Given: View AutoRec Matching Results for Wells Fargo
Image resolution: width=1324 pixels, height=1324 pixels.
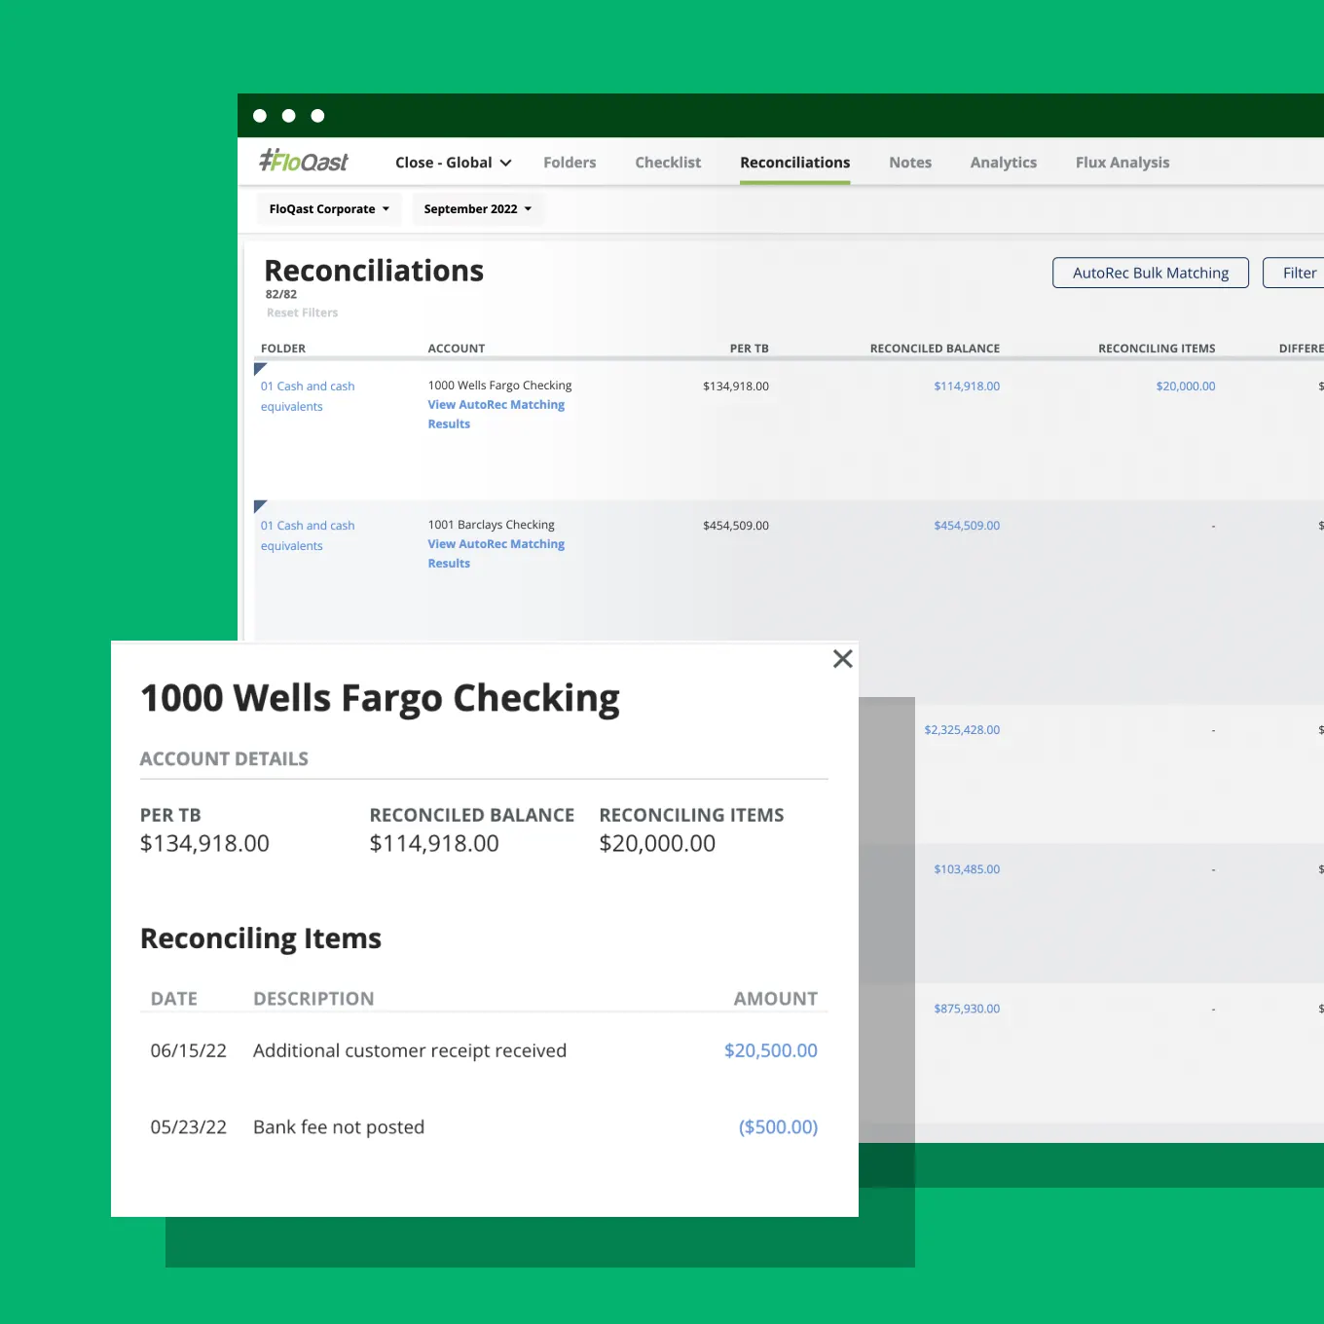Looking at the screenshot, I should (496, 414).
